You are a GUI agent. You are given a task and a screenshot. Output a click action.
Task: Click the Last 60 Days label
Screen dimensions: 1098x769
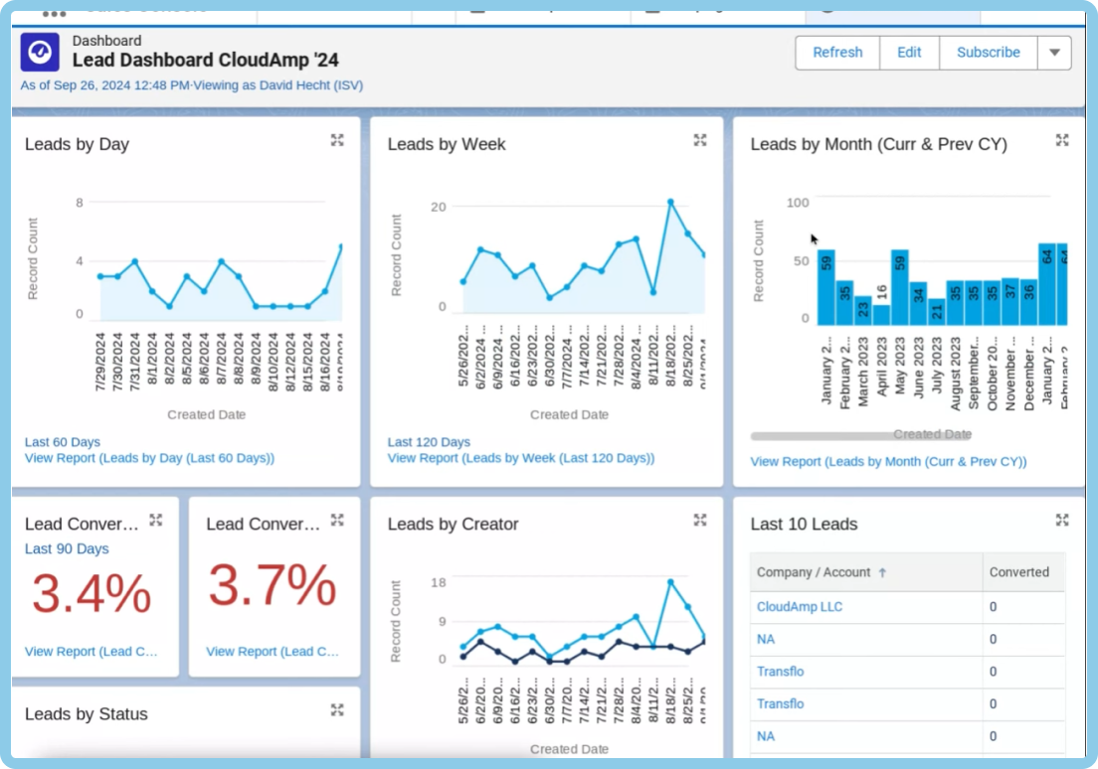63,442
